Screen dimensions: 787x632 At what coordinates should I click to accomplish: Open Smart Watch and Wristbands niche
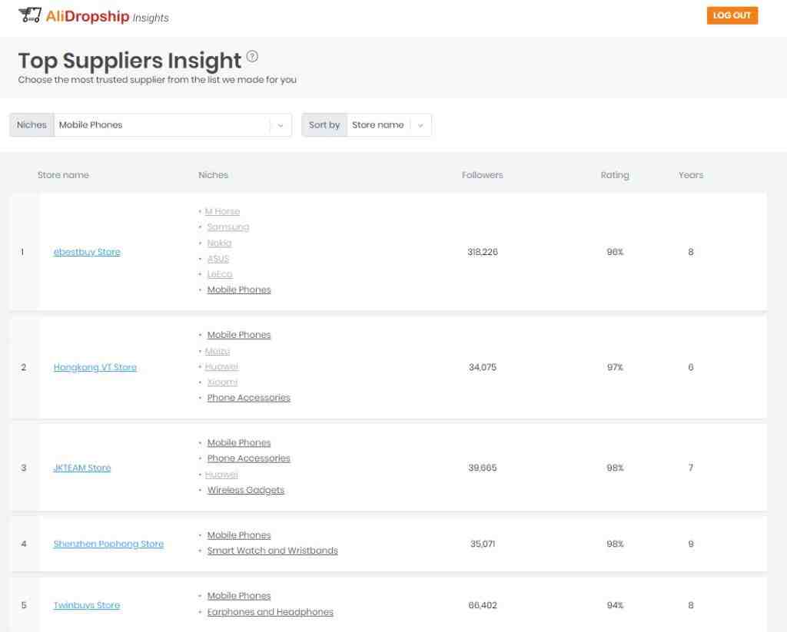click(273, 551)
